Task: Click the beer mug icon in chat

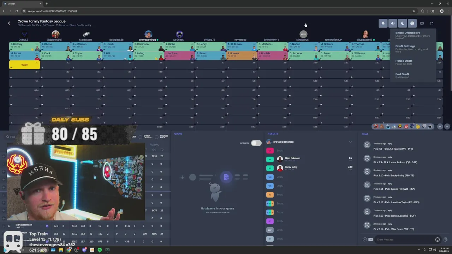Action: click(x=445, y=240)
